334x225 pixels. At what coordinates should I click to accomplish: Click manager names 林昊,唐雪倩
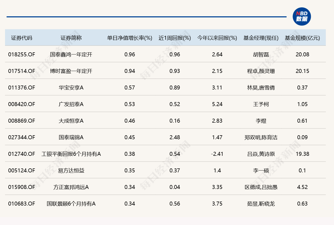(261, 88)
